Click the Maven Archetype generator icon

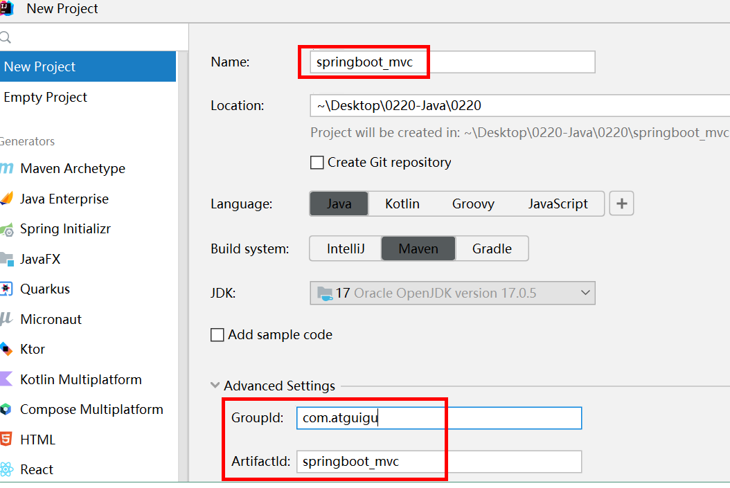[x=7, y=169]
